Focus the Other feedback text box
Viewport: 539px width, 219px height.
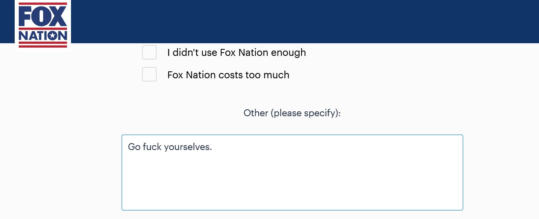(292, 173)
